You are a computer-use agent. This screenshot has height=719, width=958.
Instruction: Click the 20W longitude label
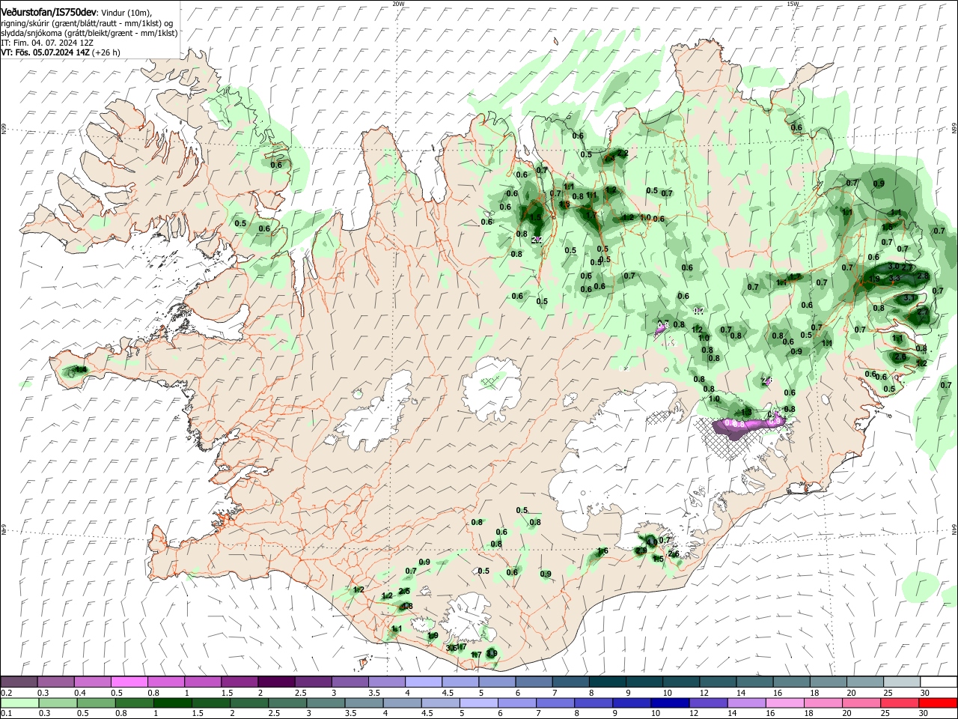click(x=398, y=4)
